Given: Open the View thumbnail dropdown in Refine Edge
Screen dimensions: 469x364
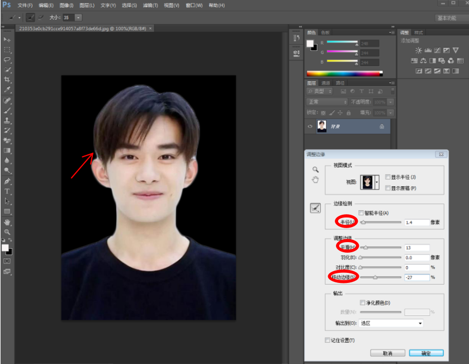Looking at the screenshot, I should [377, 182].
